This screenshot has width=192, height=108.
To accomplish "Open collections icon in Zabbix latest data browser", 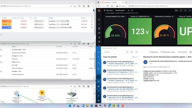I will 84,44.
